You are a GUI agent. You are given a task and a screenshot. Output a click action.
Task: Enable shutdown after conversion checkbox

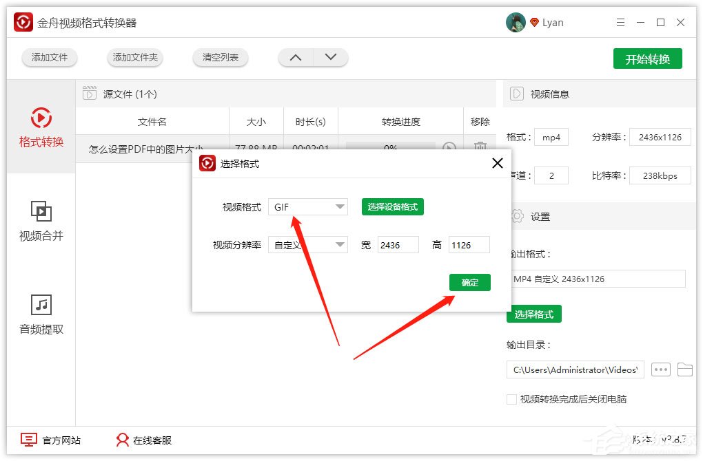tap(511, 398)
